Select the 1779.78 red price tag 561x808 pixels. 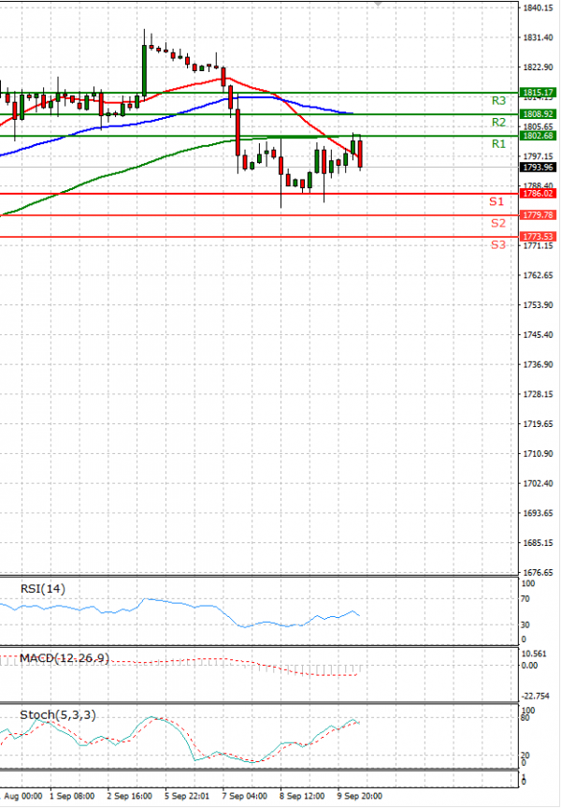[538, 215]
